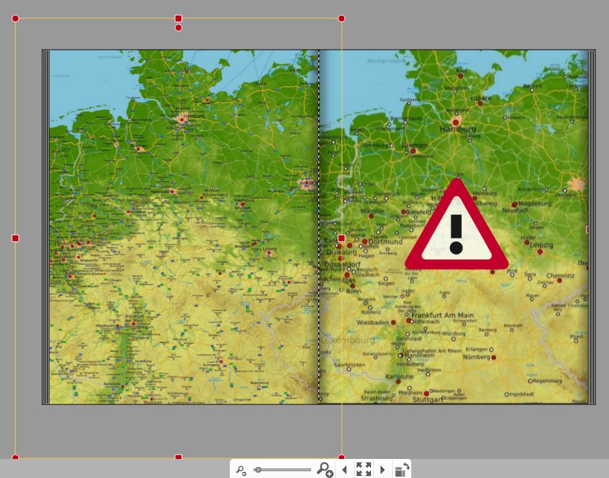The height and width of the screenshot is (478, 609).
Task: Click the zoom in magnifier icon
Action: pyautogui.click(x=325, y=469)
